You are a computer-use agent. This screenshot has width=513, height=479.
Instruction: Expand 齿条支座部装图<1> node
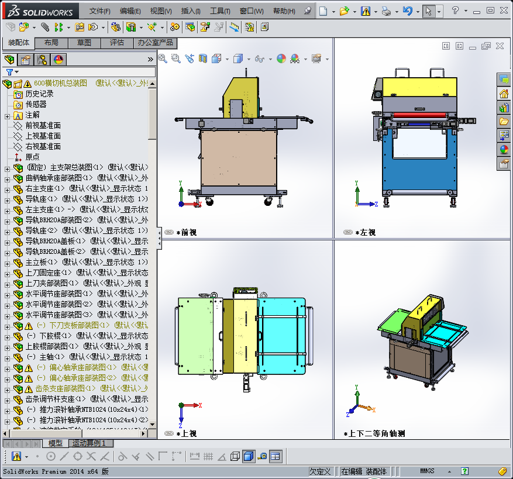[x=7, y=390]
